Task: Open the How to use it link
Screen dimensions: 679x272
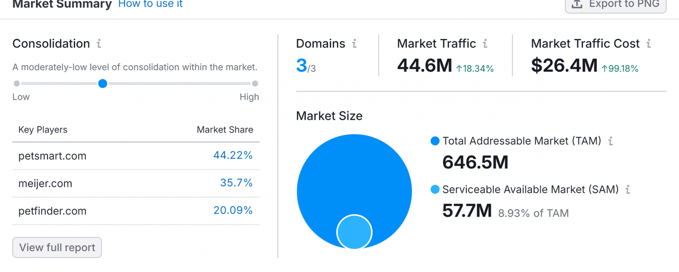Action: tap(150, 4)
